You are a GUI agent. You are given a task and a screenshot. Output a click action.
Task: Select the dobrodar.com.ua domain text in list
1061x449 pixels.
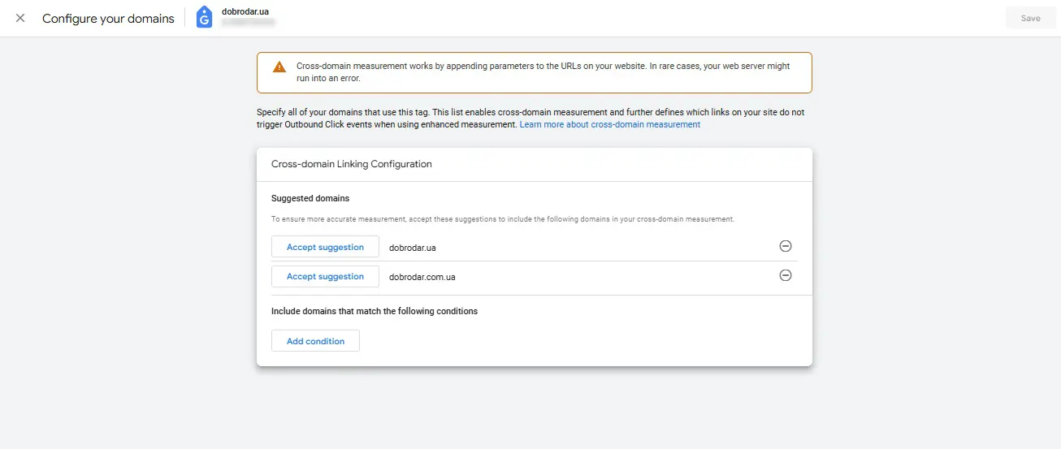(x=422, y=277)
